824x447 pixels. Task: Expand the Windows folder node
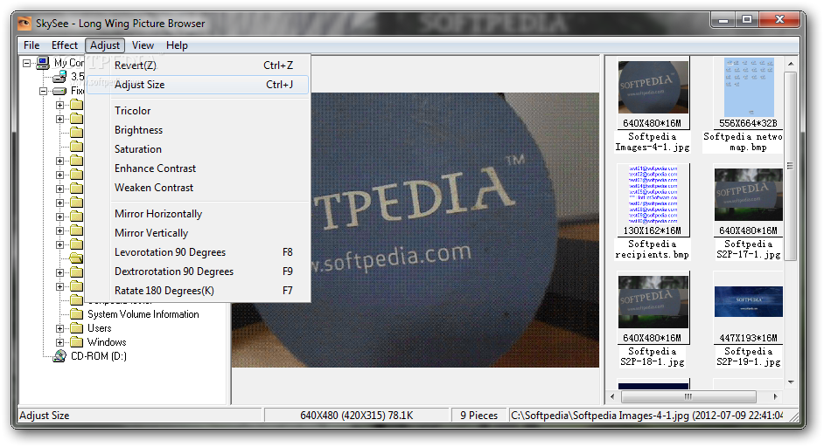pyautogui.click(x=59, y=342)
